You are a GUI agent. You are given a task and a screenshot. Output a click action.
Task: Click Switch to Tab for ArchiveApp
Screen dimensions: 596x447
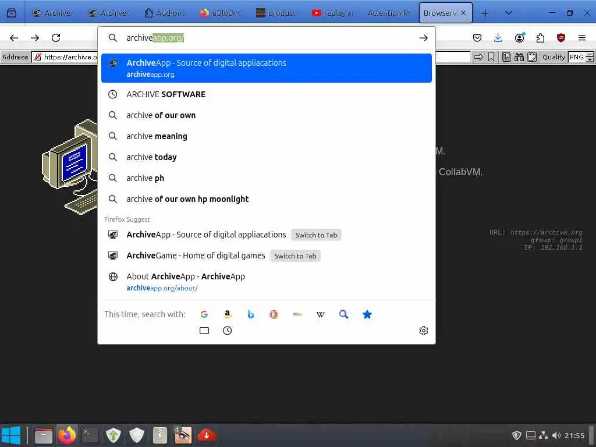coord(316,235)
